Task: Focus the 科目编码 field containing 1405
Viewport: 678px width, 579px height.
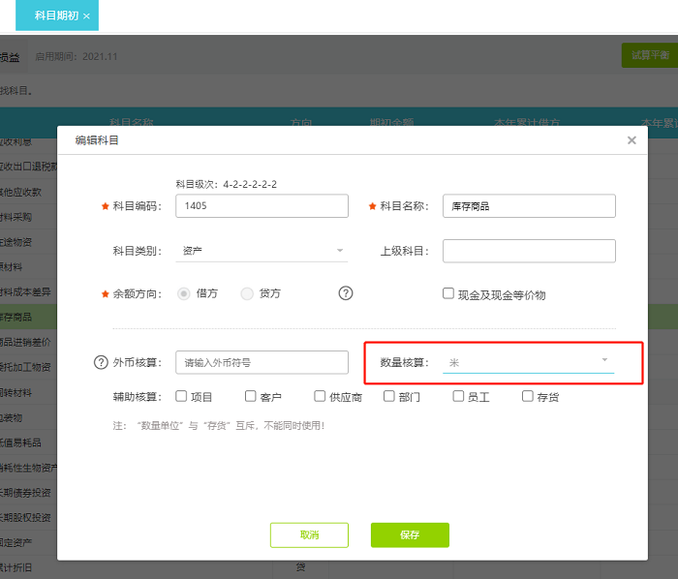Action: pos(262,205)
